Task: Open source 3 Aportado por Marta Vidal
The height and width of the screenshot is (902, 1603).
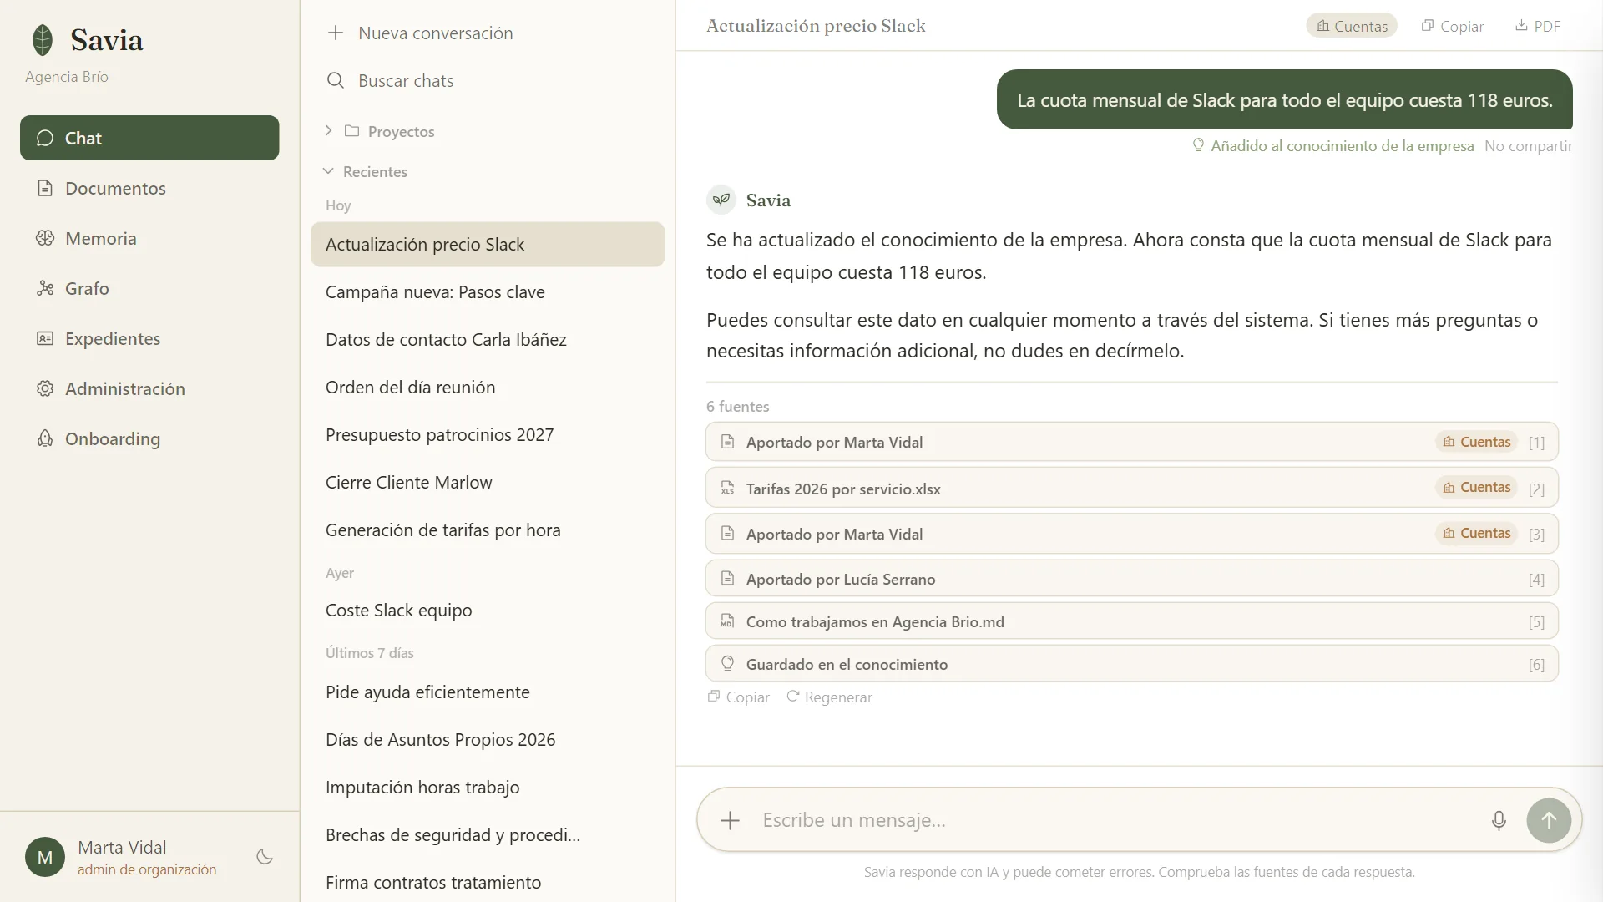Action: pos(1132,534)
